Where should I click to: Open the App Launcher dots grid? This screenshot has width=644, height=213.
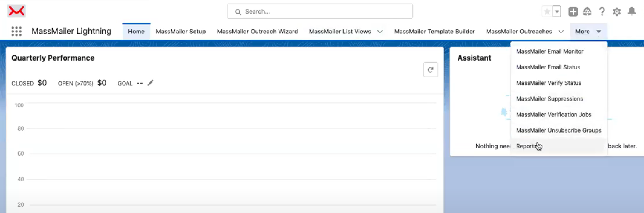[17, 31]
